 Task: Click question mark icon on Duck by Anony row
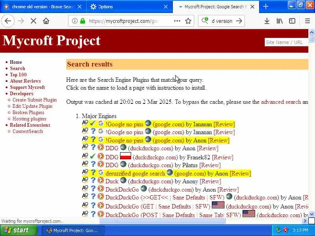click(93, 180)
